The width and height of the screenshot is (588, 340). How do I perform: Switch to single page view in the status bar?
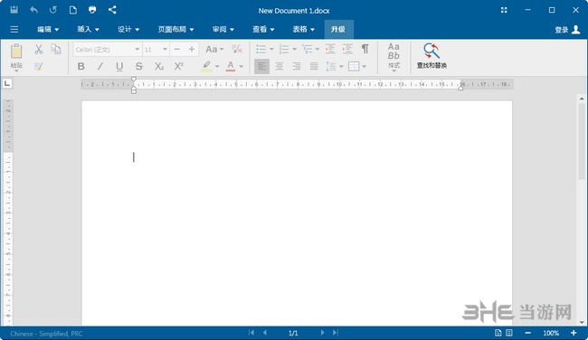coord(498,333)
